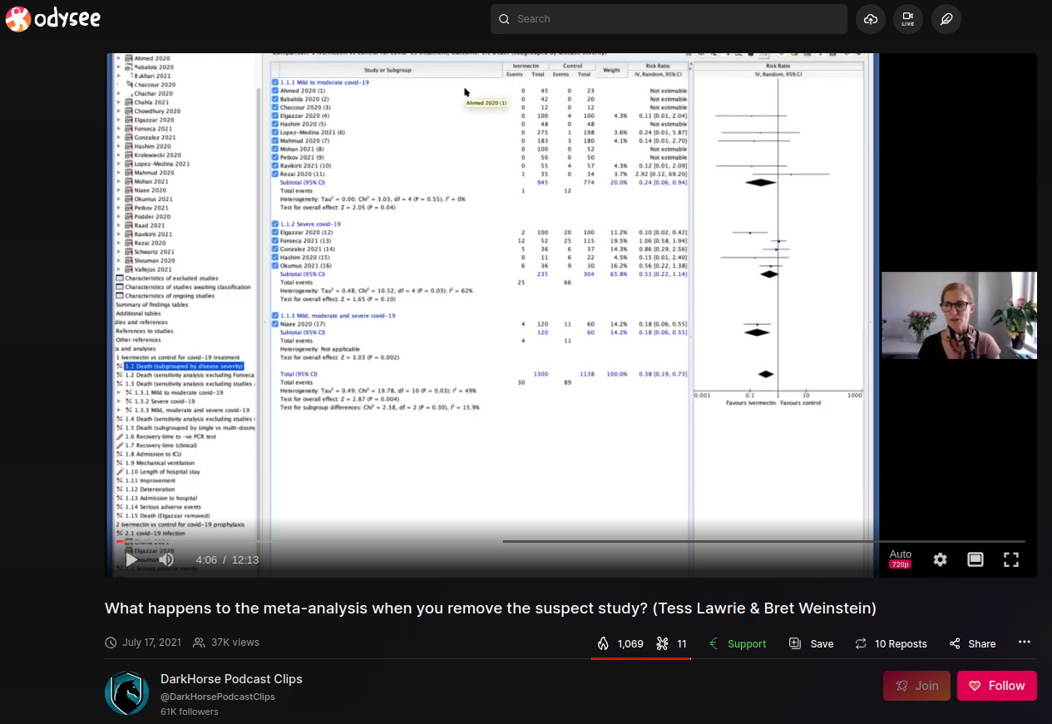Open the Go Live camera icon
Image resolution: width=1052 pixels, height=724 pixels.
908,19
